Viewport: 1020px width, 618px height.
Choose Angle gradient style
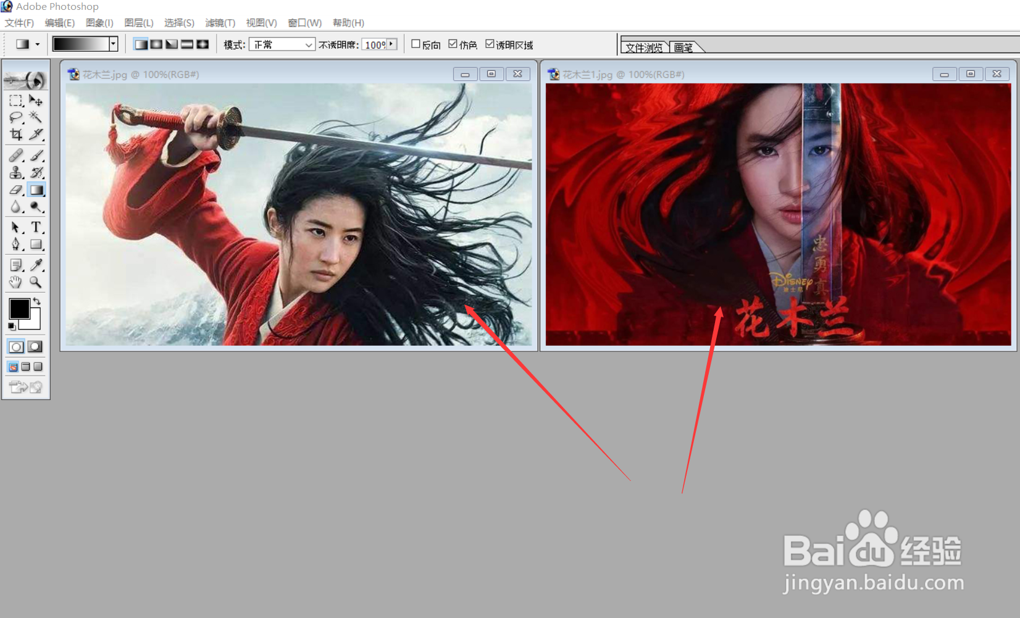(172, 44)
